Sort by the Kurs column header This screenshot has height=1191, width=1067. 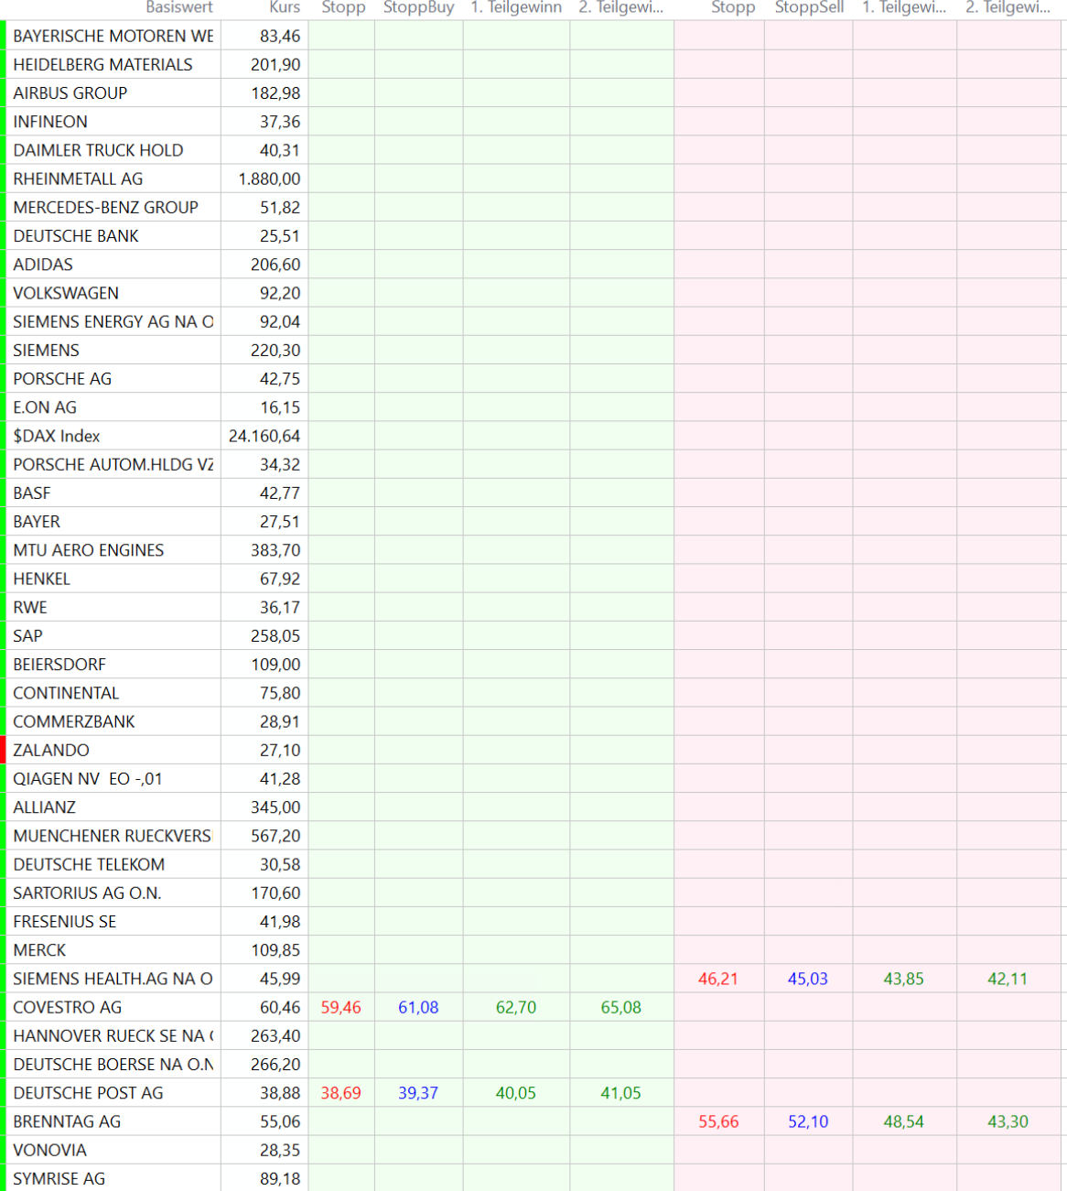pyautogui.click(x=285, y=7)
